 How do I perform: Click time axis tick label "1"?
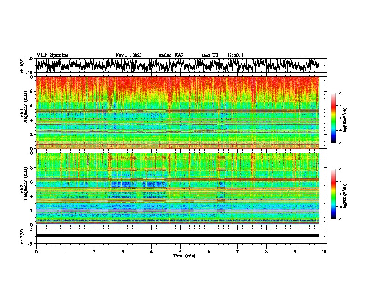65,252
